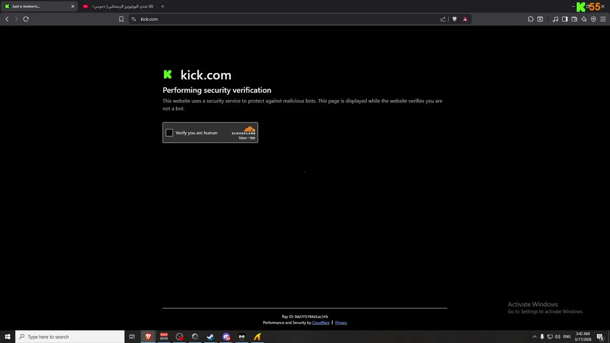The width and height of the screenshot is (610, 343).
Task: Share this page via the share icon
Action: pyautogui.click(x=443, y=19)
